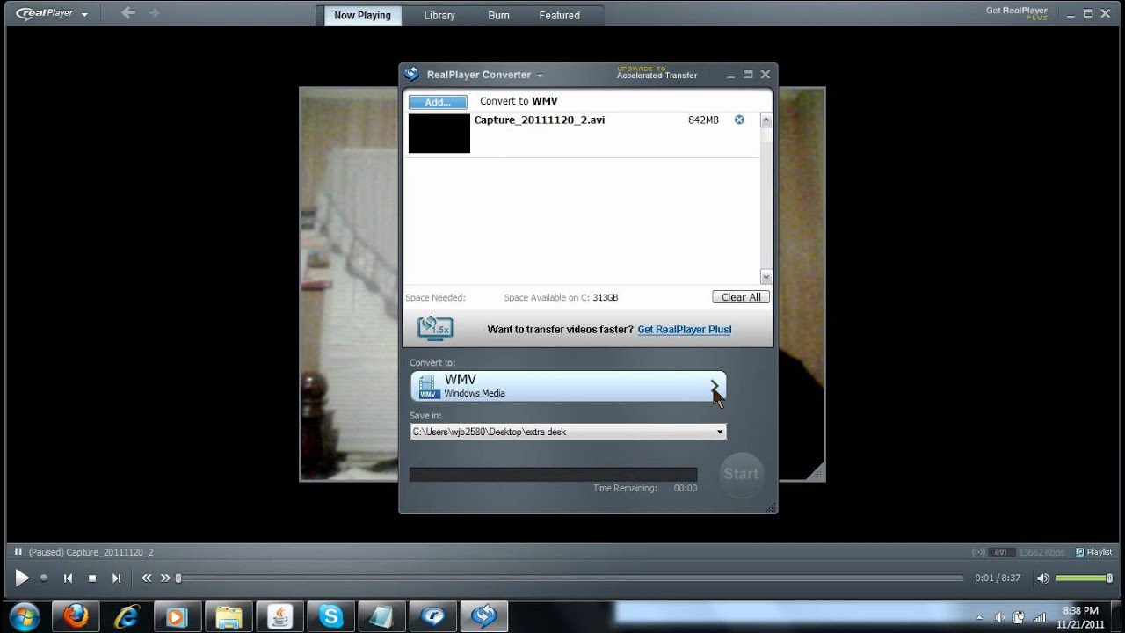Click the system tray volume icon
The image size is (1125, 633).
point(1000,617)
